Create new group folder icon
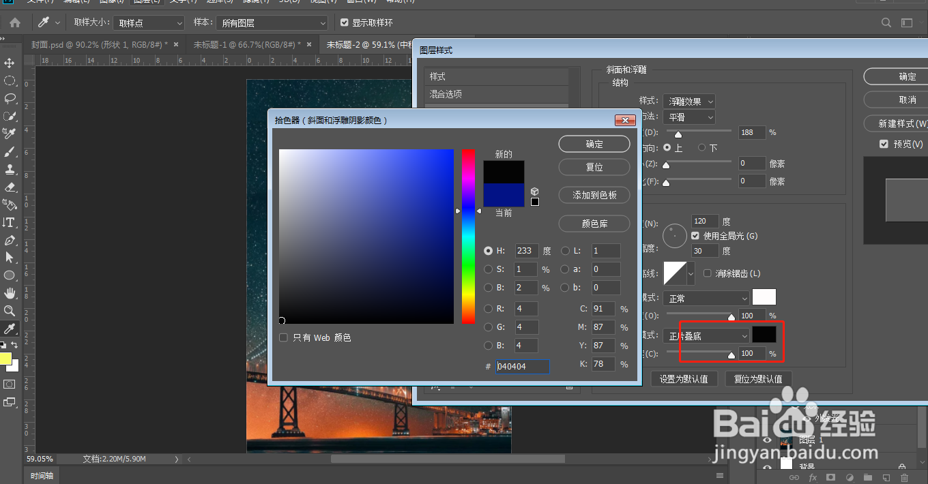This screenshot has height=484, width=928. (868, 477)
